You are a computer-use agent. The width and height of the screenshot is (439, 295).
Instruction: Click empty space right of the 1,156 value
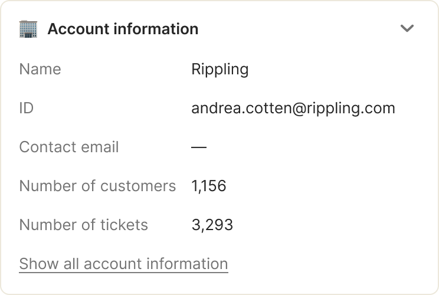(x=319, y=186)
